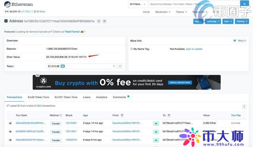Open the Earn dropdown button
The width and height of the screenshot is (253, 147).
pos(228,21)
